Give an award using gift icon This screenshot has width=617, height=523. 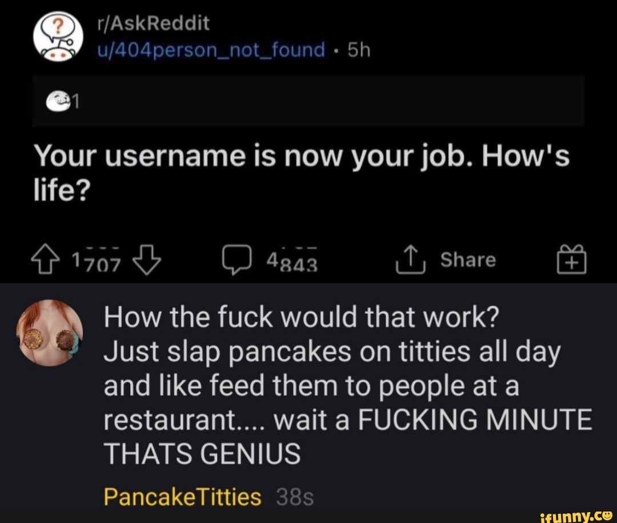[575, 262]
